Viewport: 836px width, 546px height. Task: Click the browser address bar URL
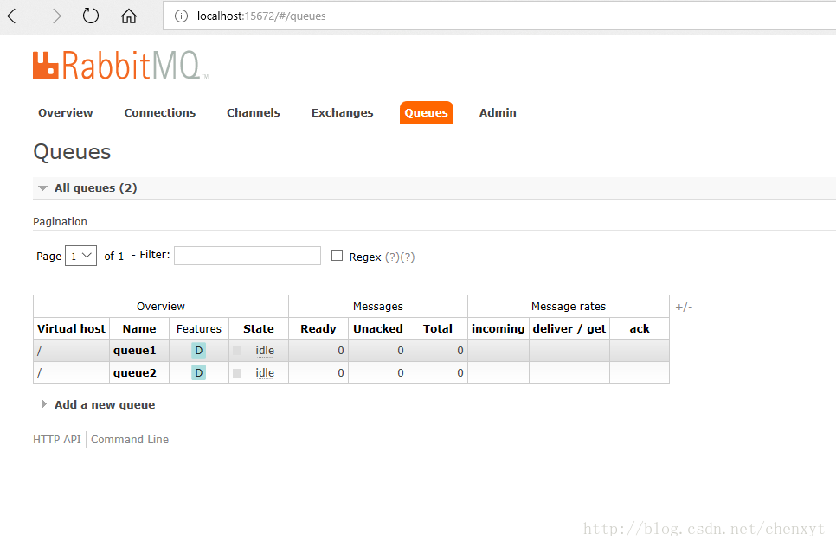[261, 16]
